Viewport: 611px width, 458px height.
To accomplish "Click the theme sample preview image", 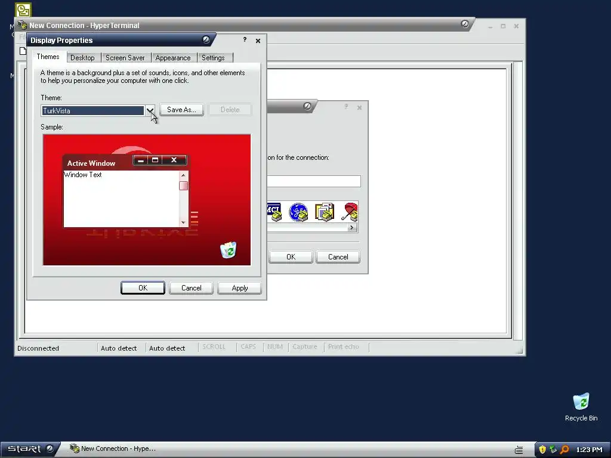I will (x=147, y=200).
